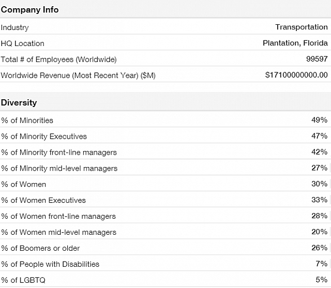Click the % of Minority mid-level managers label

tap(59, 169)
